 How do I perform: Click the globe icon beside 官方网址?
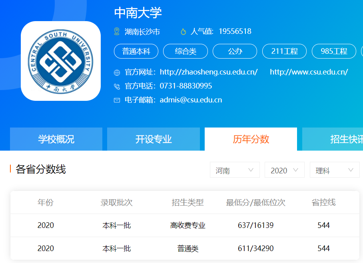(x=116, y=72)
